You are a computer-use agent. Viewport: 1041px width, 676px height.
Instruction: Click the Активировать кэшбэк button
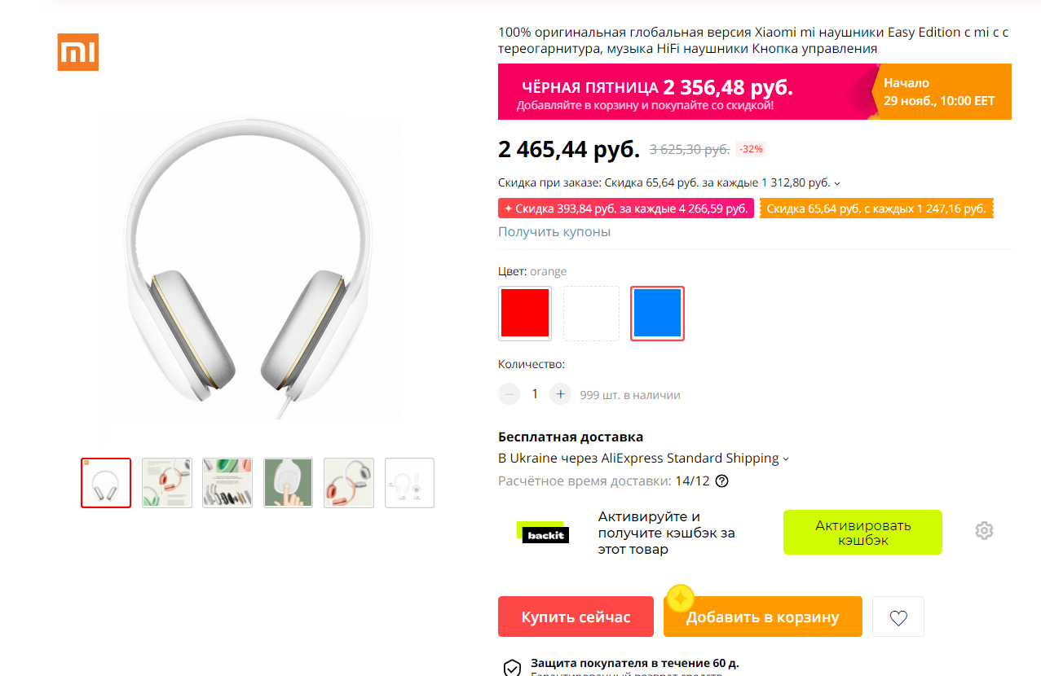pyautogui.click(x=862, y=533)
